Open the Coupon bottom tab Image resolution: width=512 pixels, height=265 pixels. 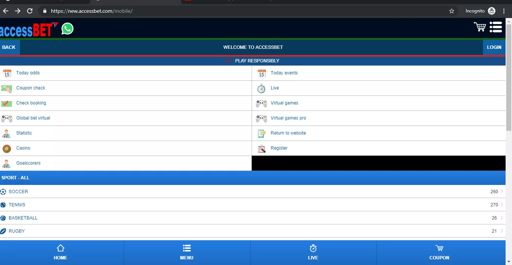click(x=439, y=253)
